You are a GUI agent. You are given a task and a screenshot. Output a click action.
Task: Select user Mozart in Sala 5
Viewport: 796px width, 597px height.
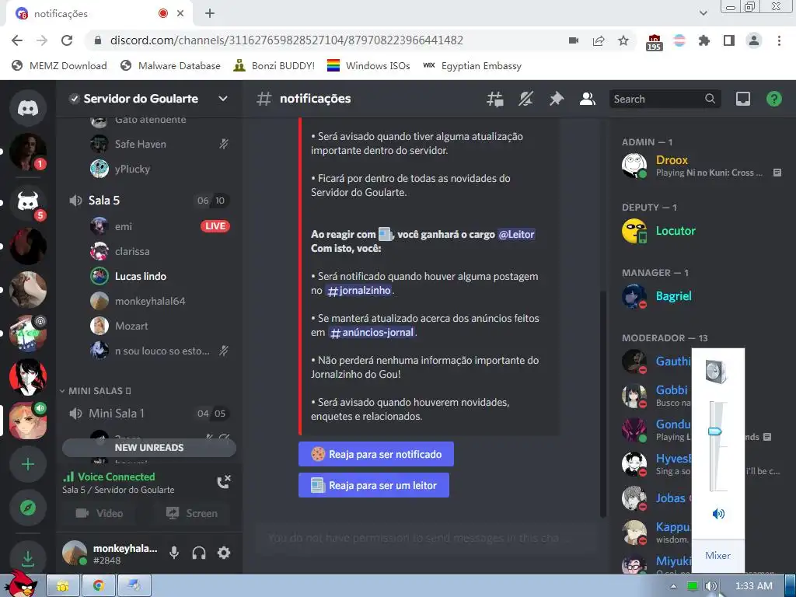(x=160, y=326)
